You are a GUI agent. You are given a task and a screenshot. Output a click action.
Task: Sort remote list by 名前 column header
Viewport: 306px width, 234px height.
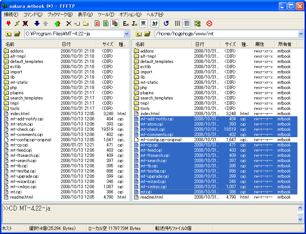(162, 44)
